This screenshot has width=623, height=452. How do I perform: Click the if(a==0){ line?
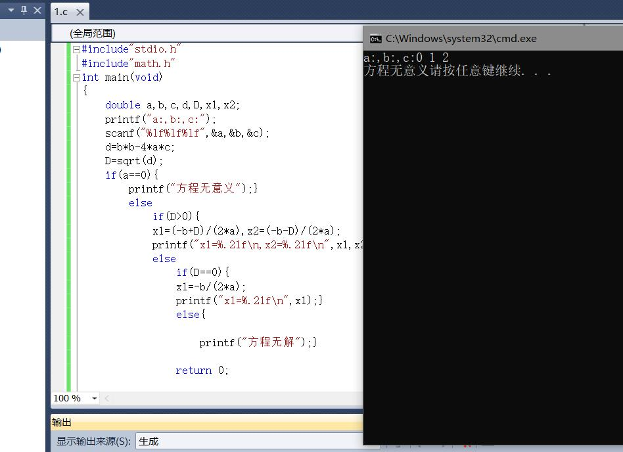pos(131,175)
